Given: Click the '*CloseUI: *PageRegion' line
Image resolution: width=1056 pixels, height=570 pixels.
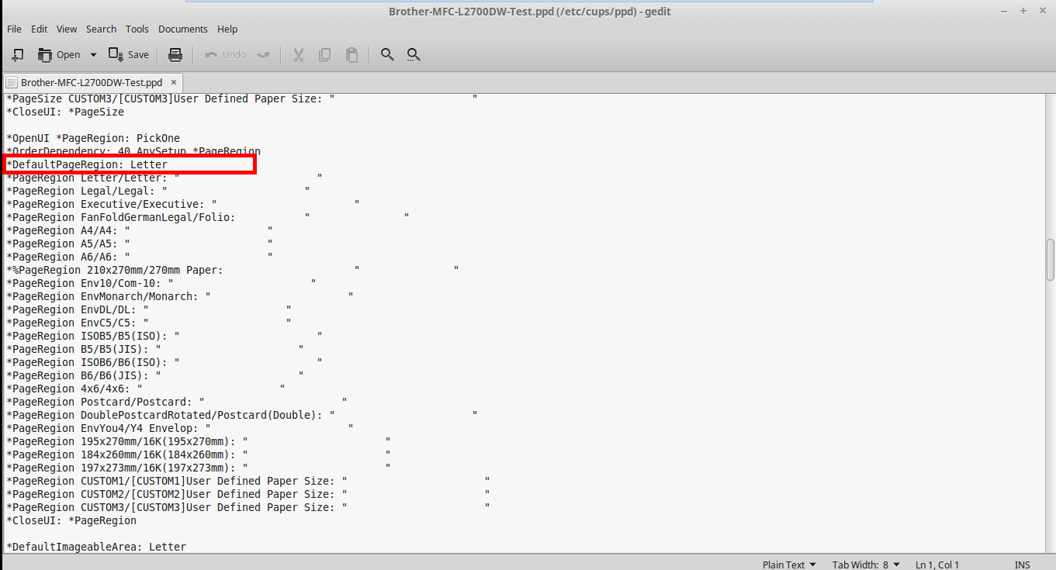Looking at the screenshot, I should [x=71, y=520].
